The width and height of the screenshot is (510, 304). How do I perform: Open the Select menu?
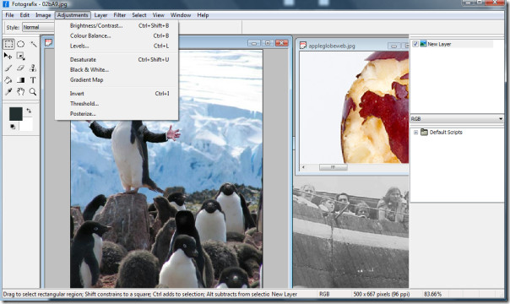pyautogui.click(x=139, y=15)
